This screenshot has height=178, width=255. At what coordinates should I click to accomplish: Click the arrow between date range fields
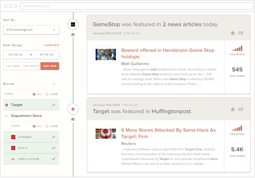pyautogui.click(x=31, y=55)
